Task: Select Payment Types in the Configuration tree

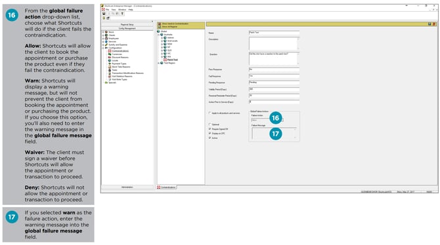Action: (x=119, y=64)
